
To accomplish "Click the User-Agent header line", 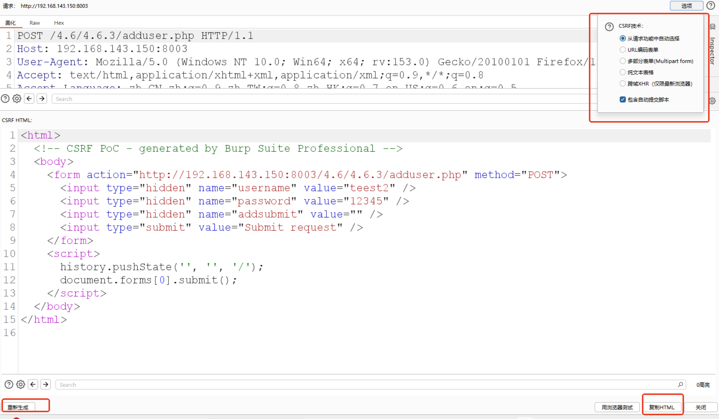I will tap(306, 62).
